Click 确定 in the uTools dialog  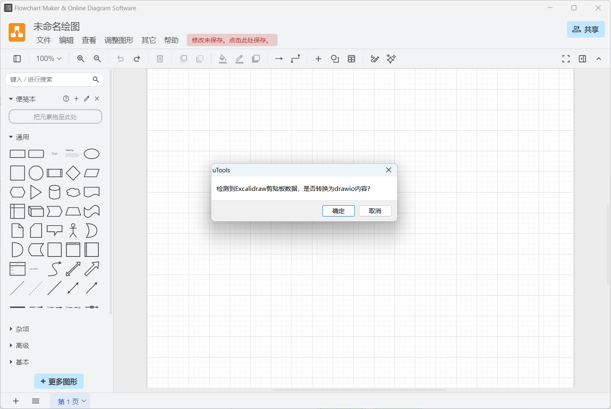click(338, 211)
